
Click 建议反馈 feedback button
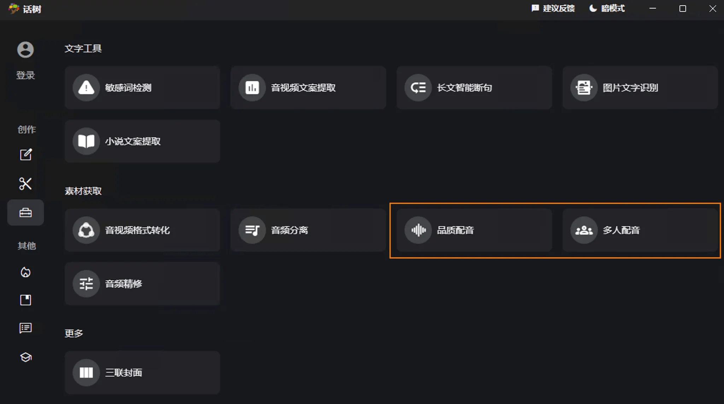click(553, 8)
